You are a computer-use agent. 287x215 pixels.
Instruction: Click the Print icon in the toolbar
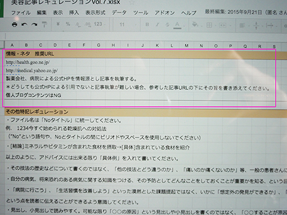click(x=15, y=25)
